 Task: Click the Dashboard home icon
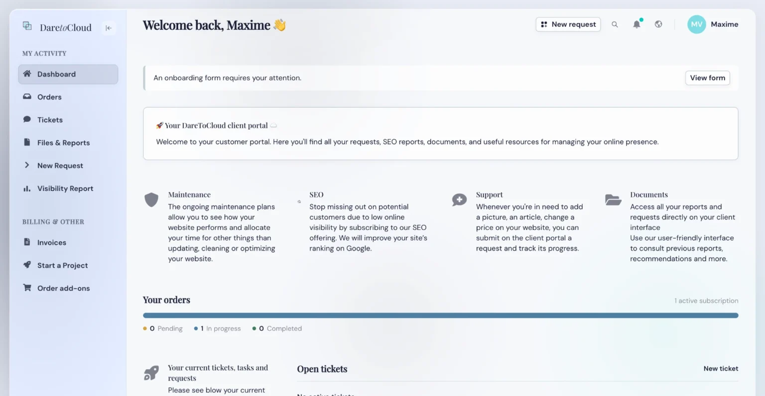click(27, 74)
